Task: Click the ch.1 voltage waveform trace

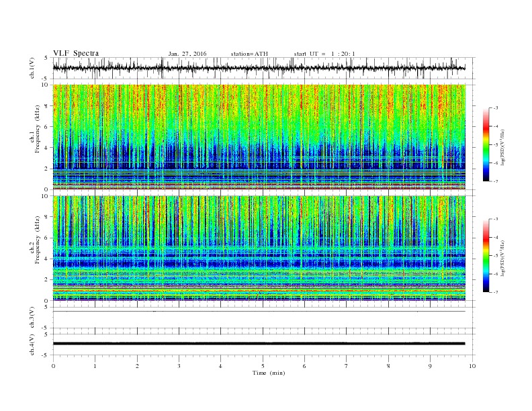Action: [x=259, y=68]
